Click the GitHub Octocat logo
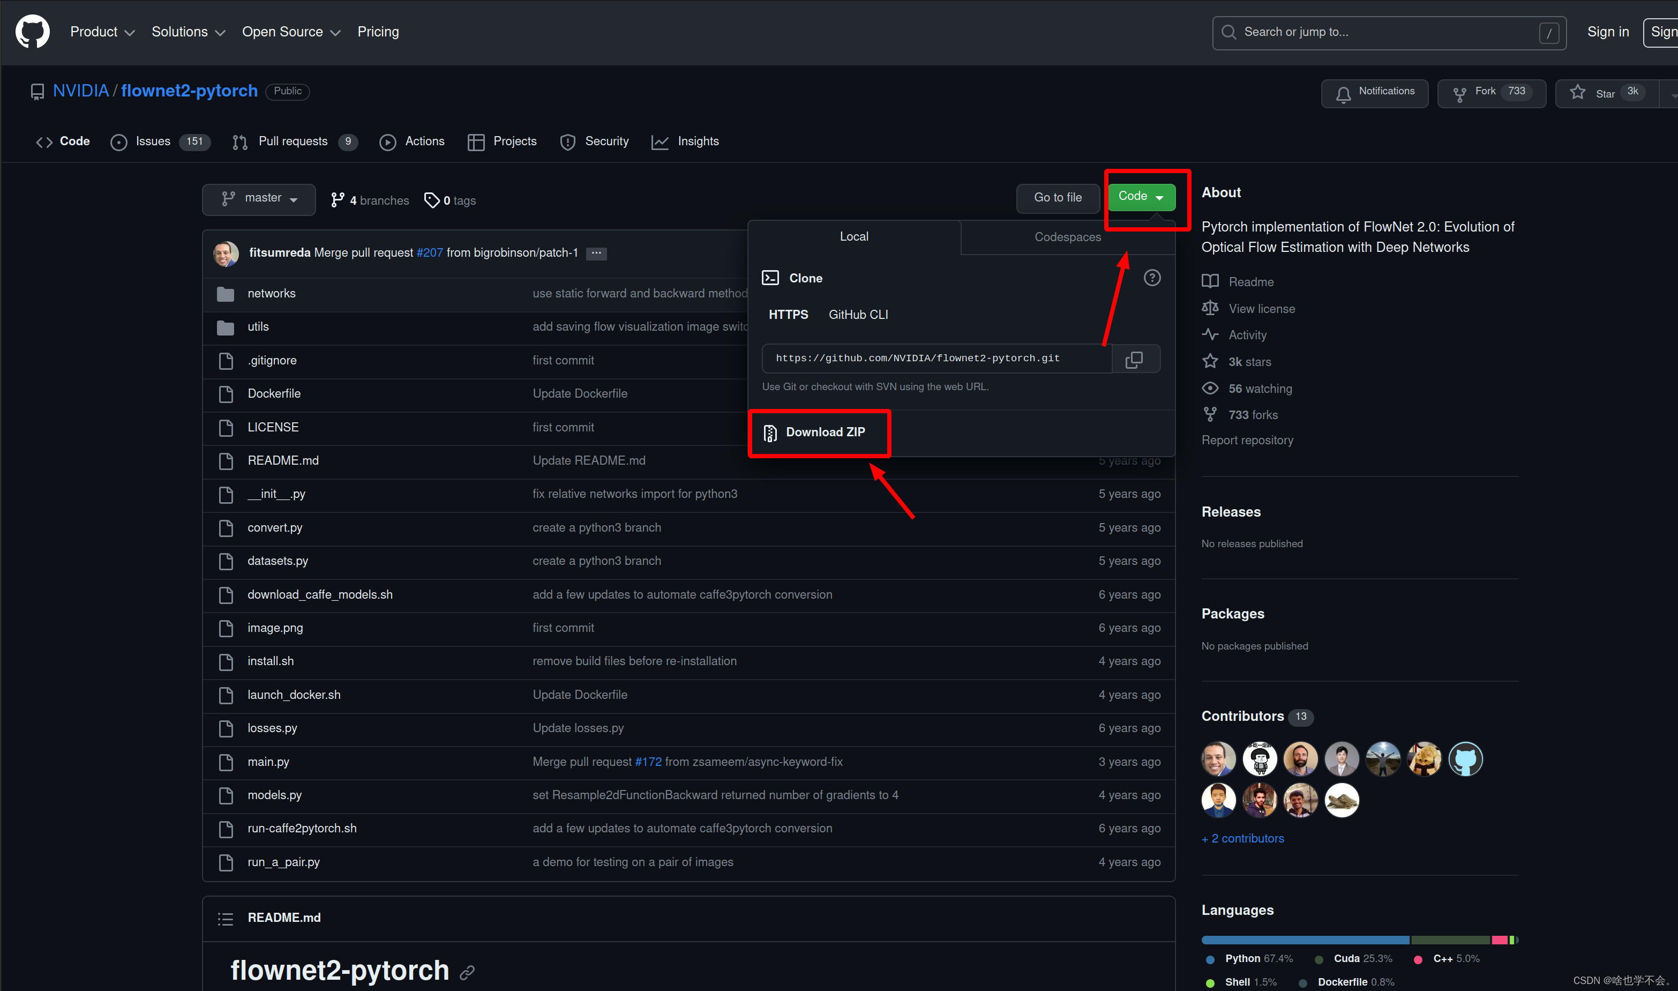 coord(32,32)
